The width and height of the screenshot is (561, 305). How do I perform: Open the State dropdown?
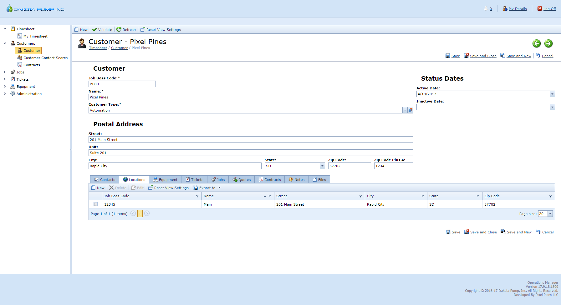(x=322, y=166)
